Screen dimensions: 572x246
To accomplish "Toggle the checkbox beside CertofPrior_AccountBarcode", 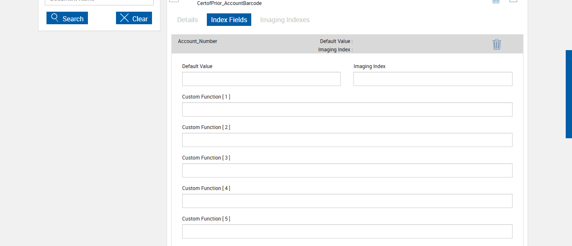I will pos(174,1).
